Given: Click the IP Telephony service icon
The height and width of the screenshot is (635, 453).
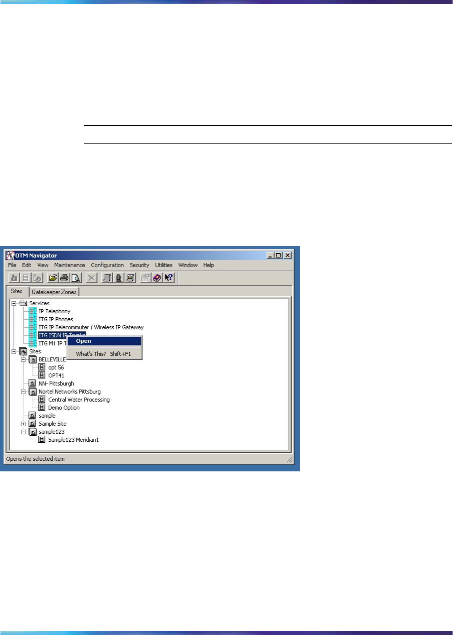Looking at the screenshot, I should click(x=33, y=311).
